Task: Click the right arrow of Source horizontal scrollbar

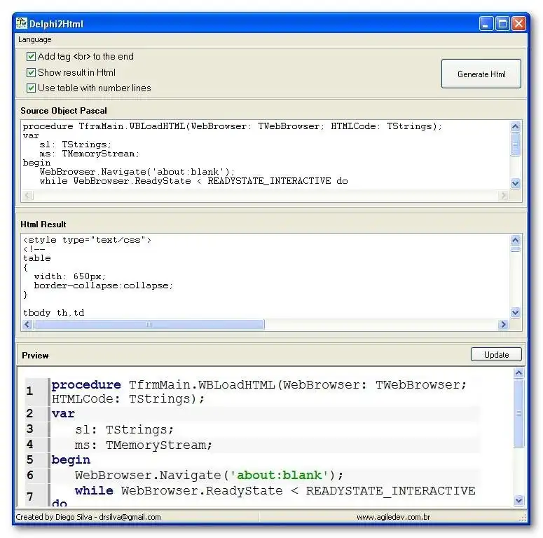Action: tap(503, 196)
